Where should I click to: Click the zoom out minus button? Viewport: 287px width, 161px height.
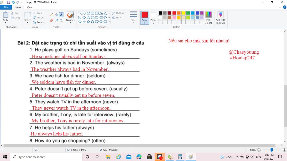pos(259,150)
